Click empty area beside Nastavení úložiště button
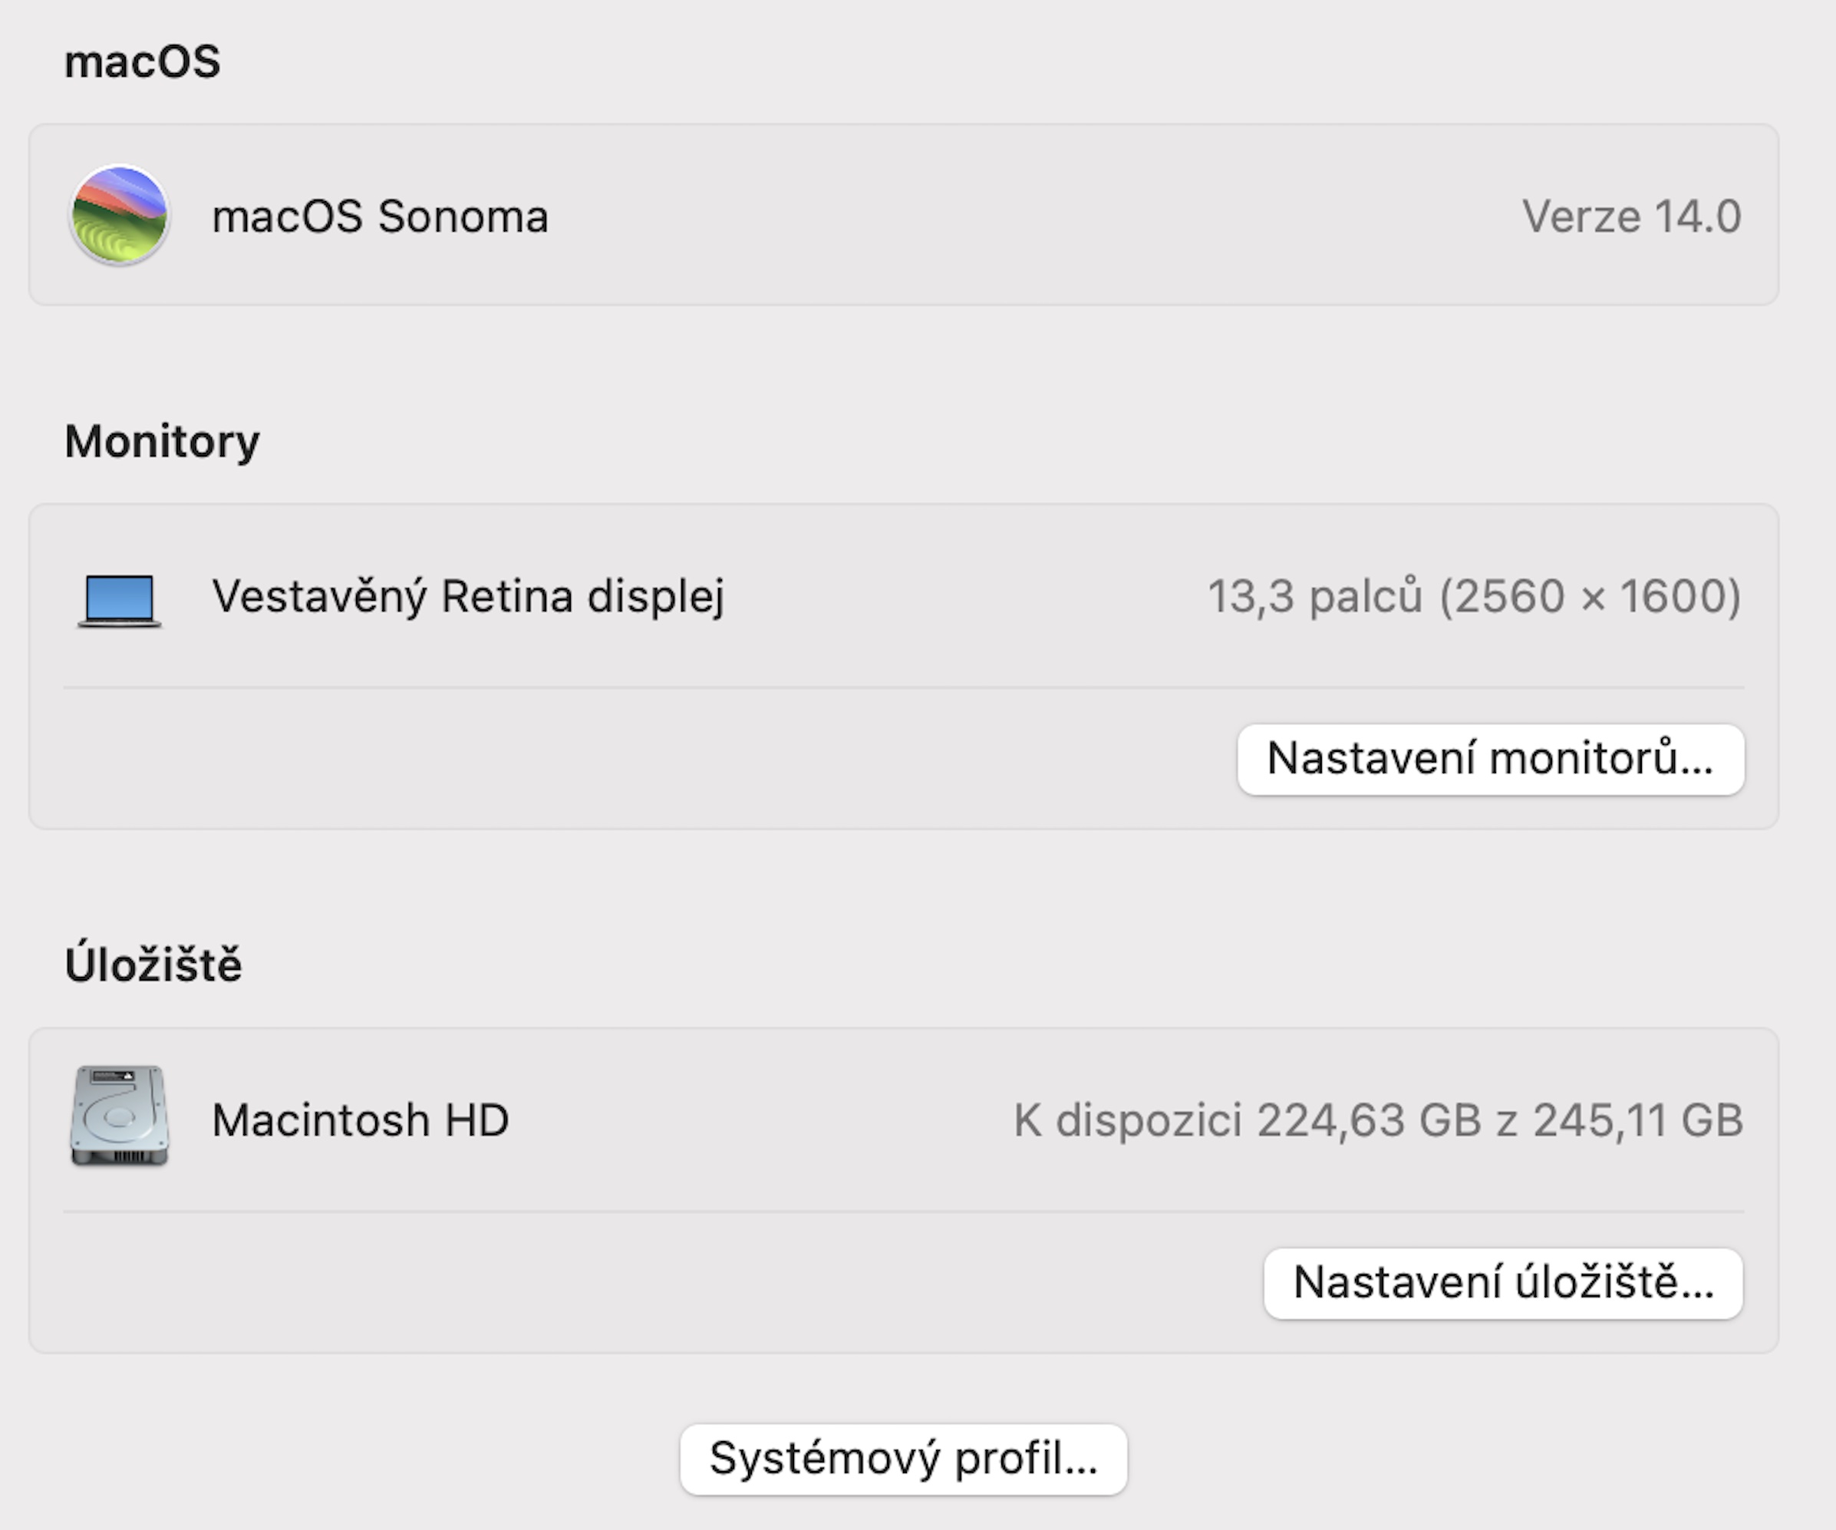Viewport: 1836px width, 1530px height. coord(612,1283)
